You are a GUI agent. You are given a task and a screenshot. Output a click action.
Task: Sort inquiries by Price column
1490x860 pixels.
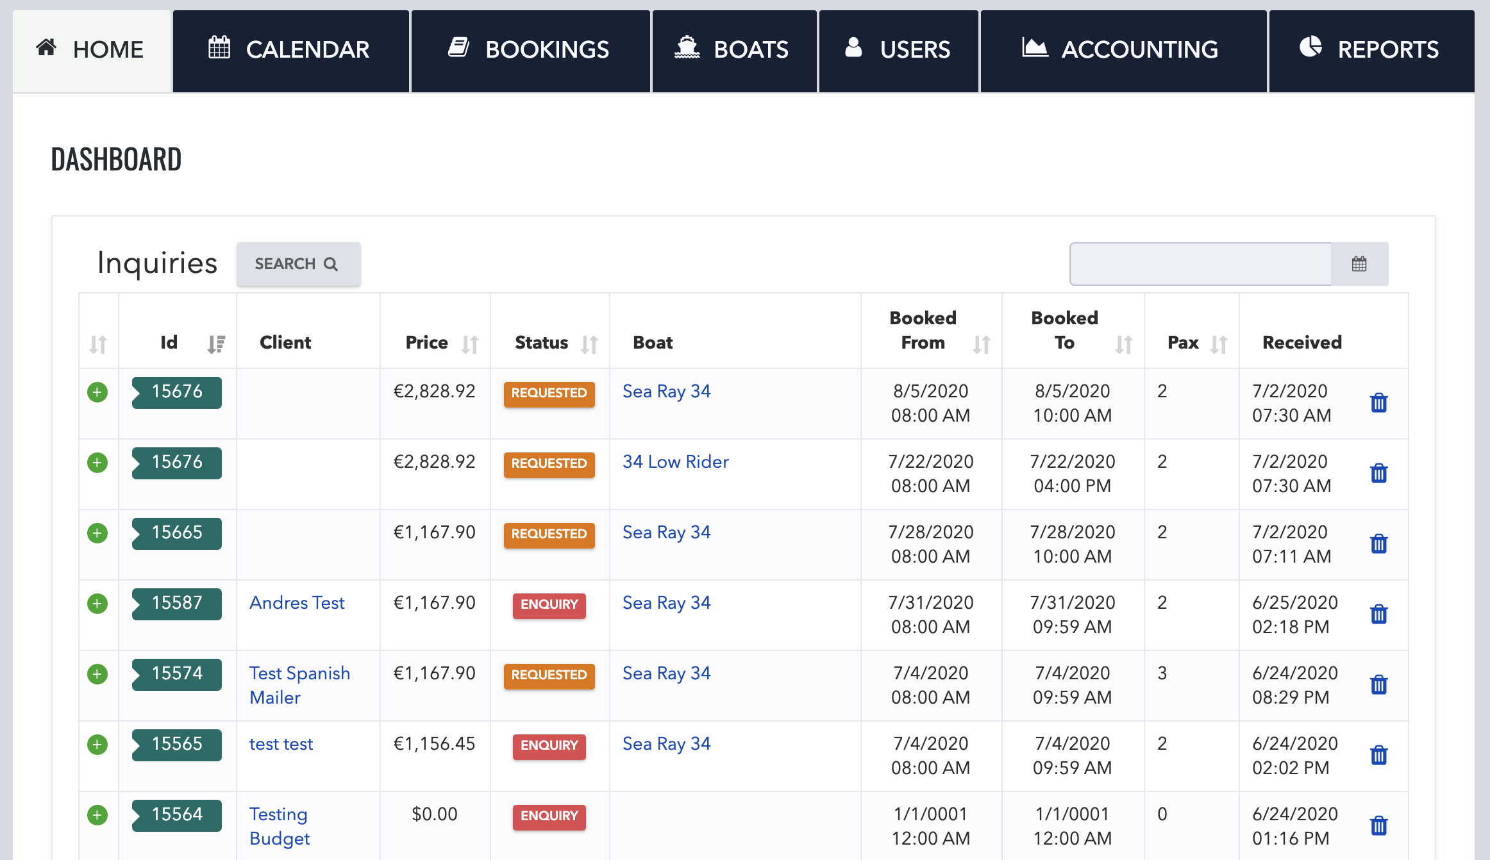click(x=470, y=344)
